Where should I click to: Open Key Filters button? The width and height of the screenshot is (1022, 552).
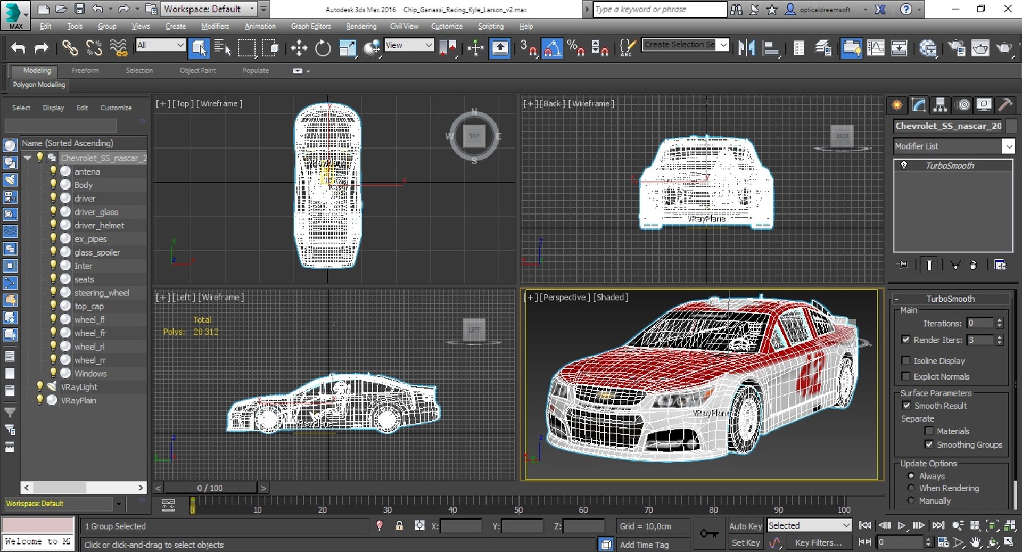point(819,543)
